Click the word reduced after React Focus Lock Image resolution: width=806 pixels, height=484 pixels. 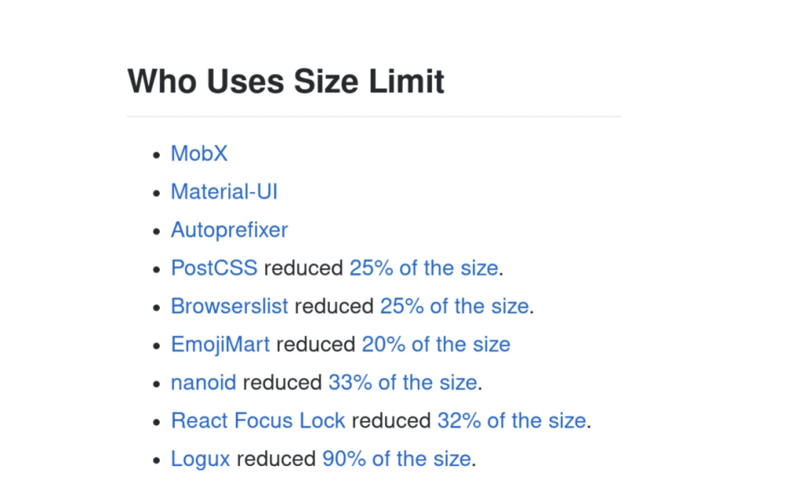(x=391, y=420)
